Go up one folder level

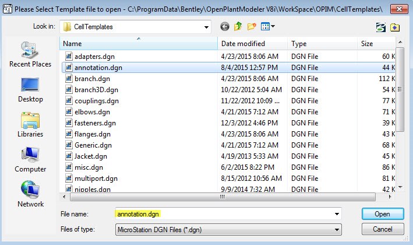tap(238, 26)
